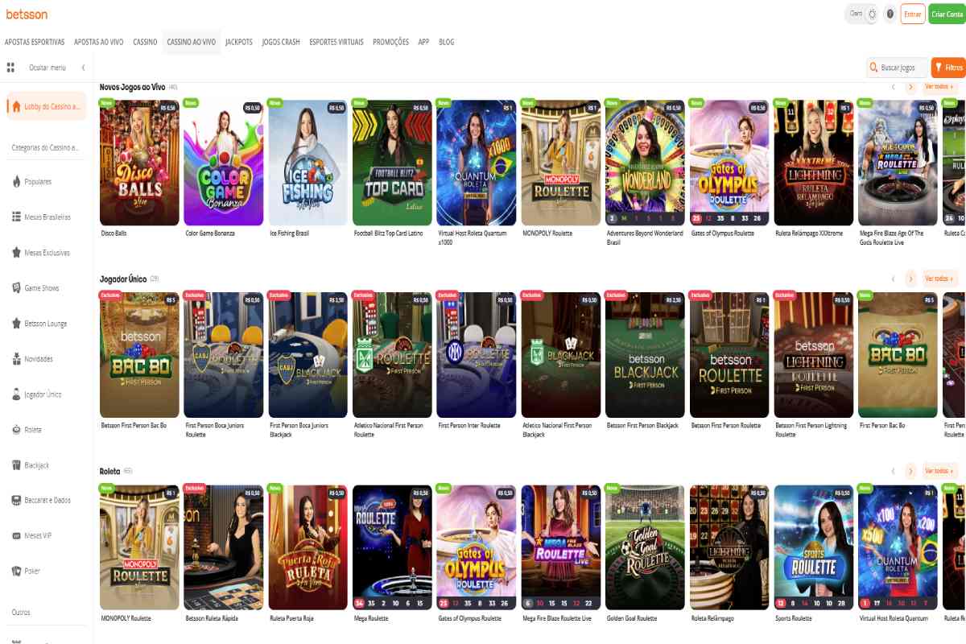Image resolution: width=966 pixels, height=644 pixels.
Task: Open Betsson First Person Lightning Roulette thumbnail
Action: pyautogui.click(x=814, y=355)
